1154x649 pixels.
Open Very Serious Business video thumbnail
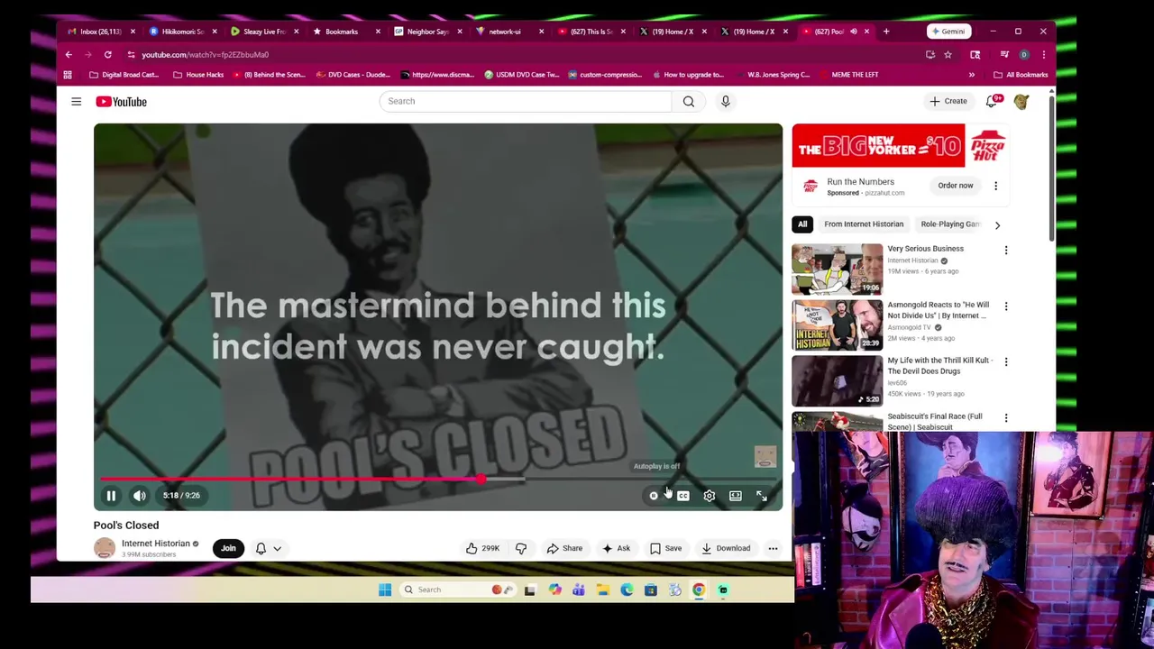click(x=838, y=269)
